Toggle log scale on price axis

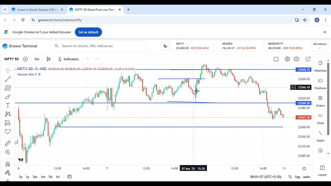298,177
